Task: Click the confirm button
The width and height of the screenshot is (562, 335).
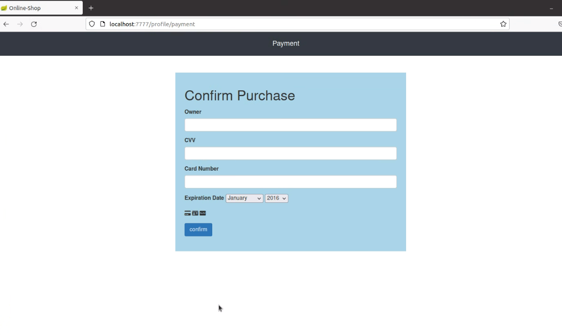Action: tap(198, 230)
